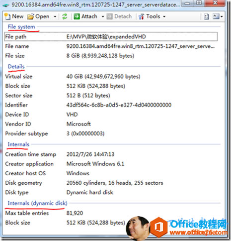Click the Creator host OS value Windows

click(78, 173)
